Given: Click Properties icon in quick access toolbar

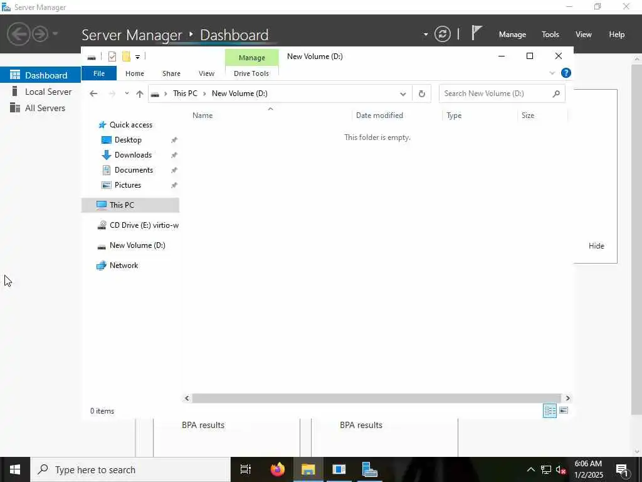Looking at the screenshot, I should pyautogui.click(x=112, y=56).
